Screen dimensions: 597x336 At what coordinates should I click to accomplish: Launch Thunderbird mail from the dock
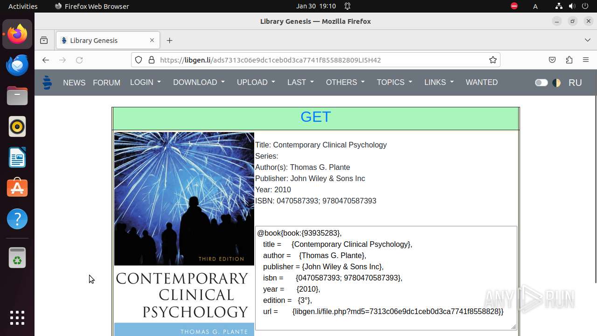point(17,65)
